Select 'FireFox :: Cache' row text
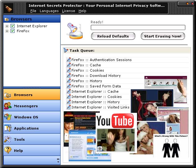196x168 pixels. pyautogui.click(x=86, y=65)
